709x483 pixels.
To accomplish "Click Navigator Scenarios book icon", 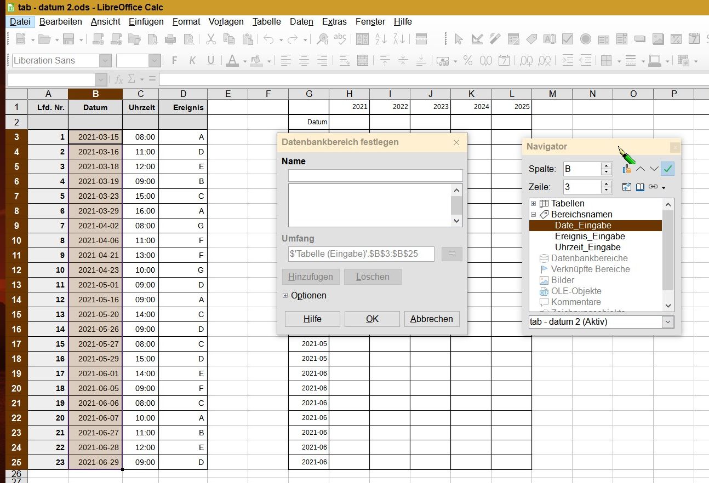I will (x=640, y=187).
